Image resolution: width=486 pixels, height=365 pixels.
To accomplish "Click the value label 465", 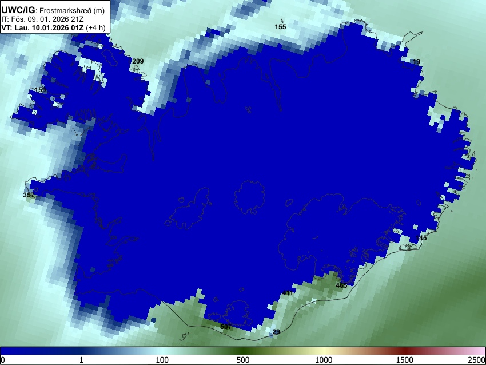I will tap(341, 285).
